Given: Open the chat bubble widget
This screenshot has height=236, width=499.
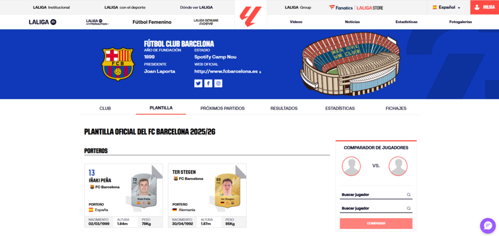Looking at the screenshot, I should (488, 226).
